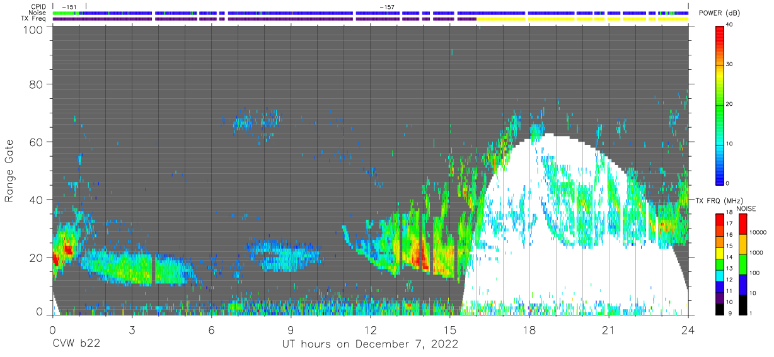Click the 15 tick on TX FRQ scale

(x=730, y=247)
